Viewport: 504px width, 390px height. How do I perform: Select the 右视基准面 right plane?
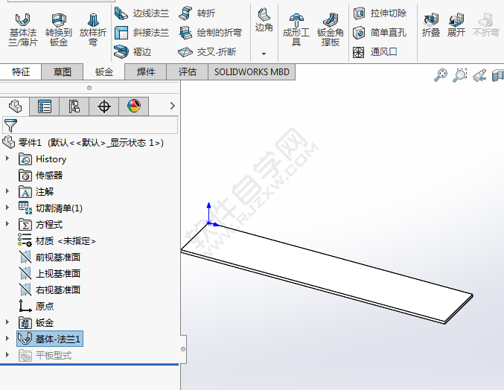click(49, 290)
